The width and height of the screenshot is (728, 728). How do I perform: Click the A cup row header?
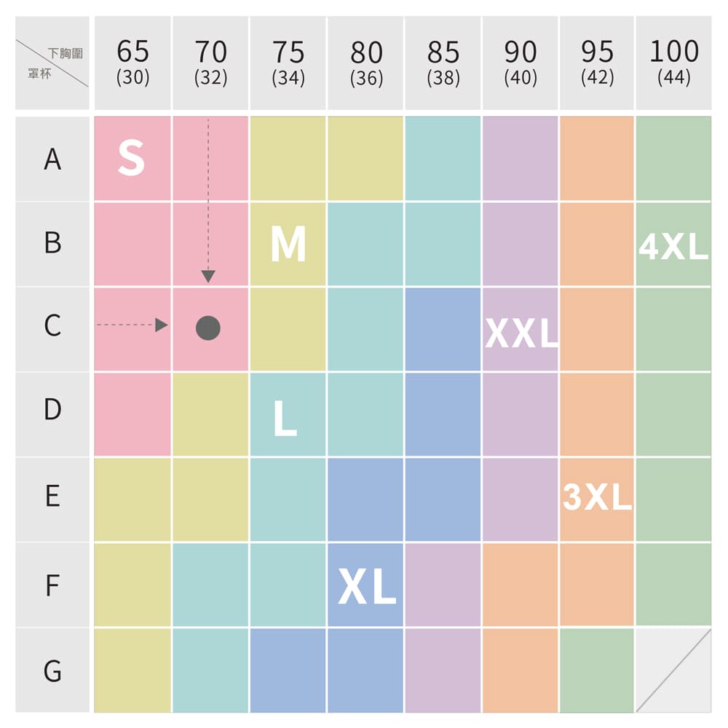(x=52, y=159)
